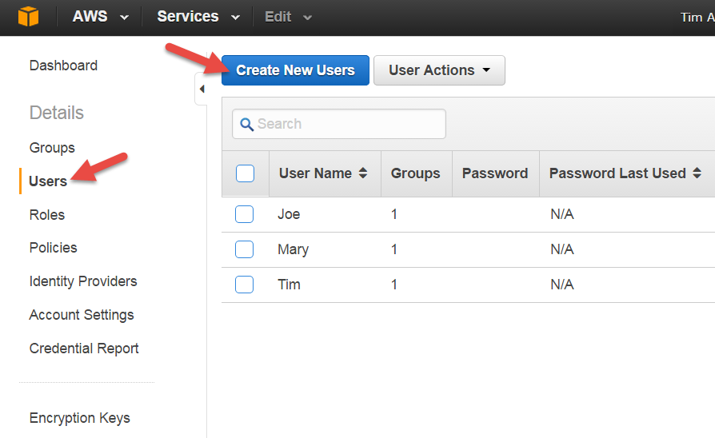Open the Edit dropdown in the header
Image resolution: width=715 pixels, height=438 pixels.
click(x=288, y=17)
